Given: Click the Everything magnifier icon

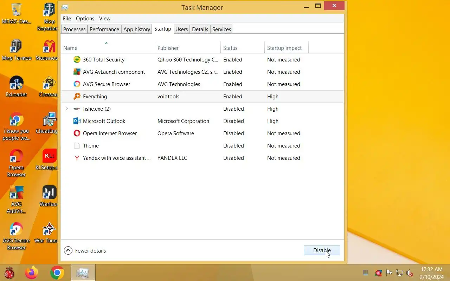Looking at the screenshot, I should 77,97.
